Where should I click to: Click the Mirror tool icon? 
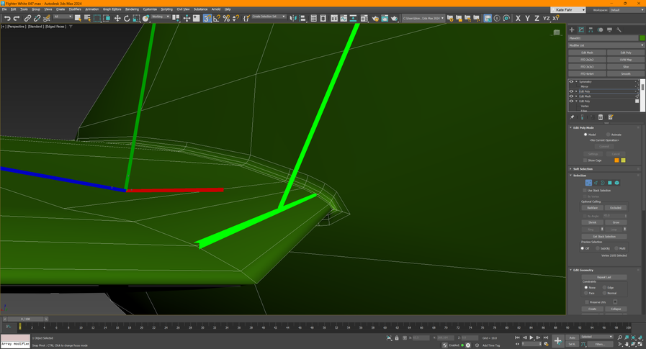293,18
